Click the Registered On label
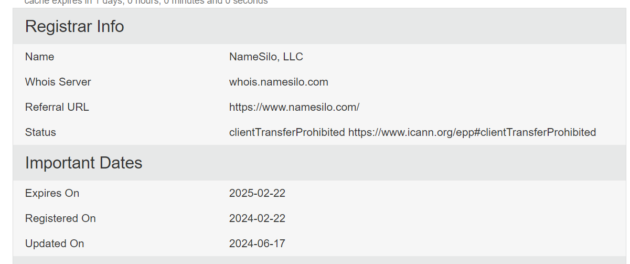The height and width of the screenshot is (264, 630). 60,218
